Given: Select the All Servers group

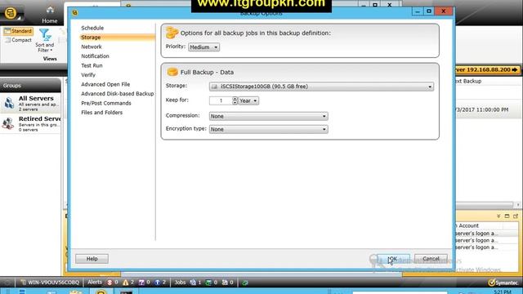Looking at the screenshot, I should point(30,104).
